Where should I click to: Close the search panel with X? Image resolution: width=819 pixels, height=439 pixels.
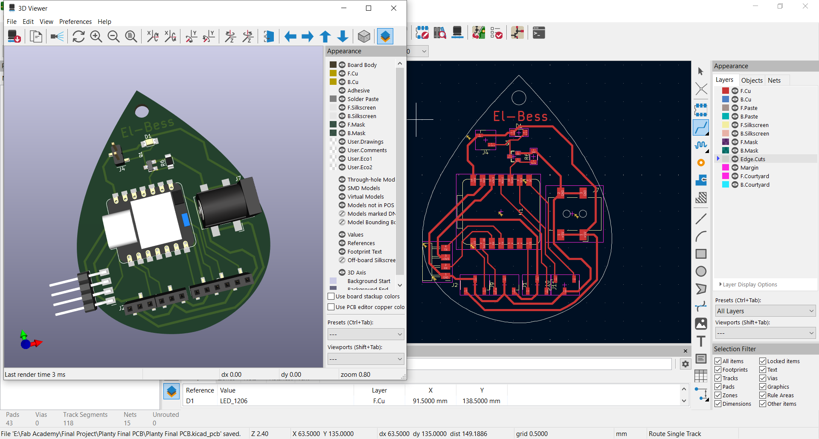(x=685, y=351)
